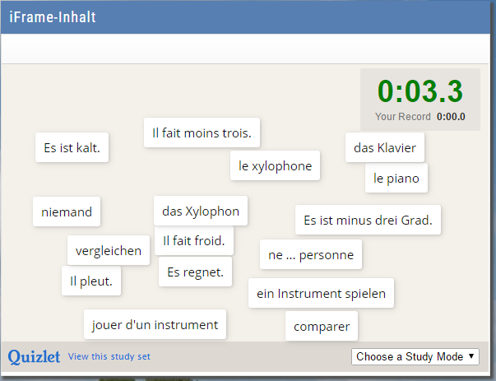Click the Quizlet logo

(x=34, y=357)
